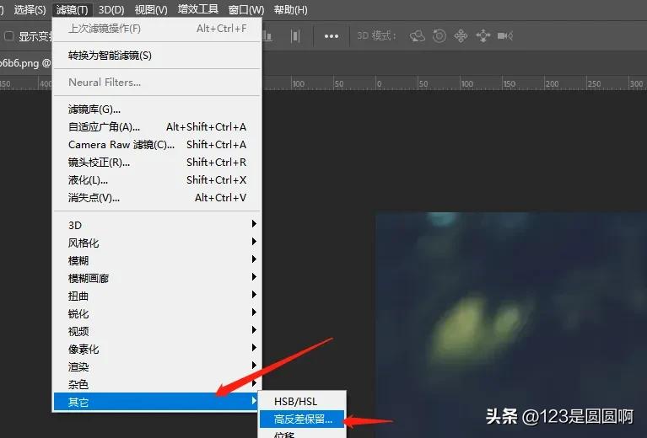Viewport: 647px width, 438px height.
Task: Close the open 滤镜(T) menu
Action: tap(73, 9)
